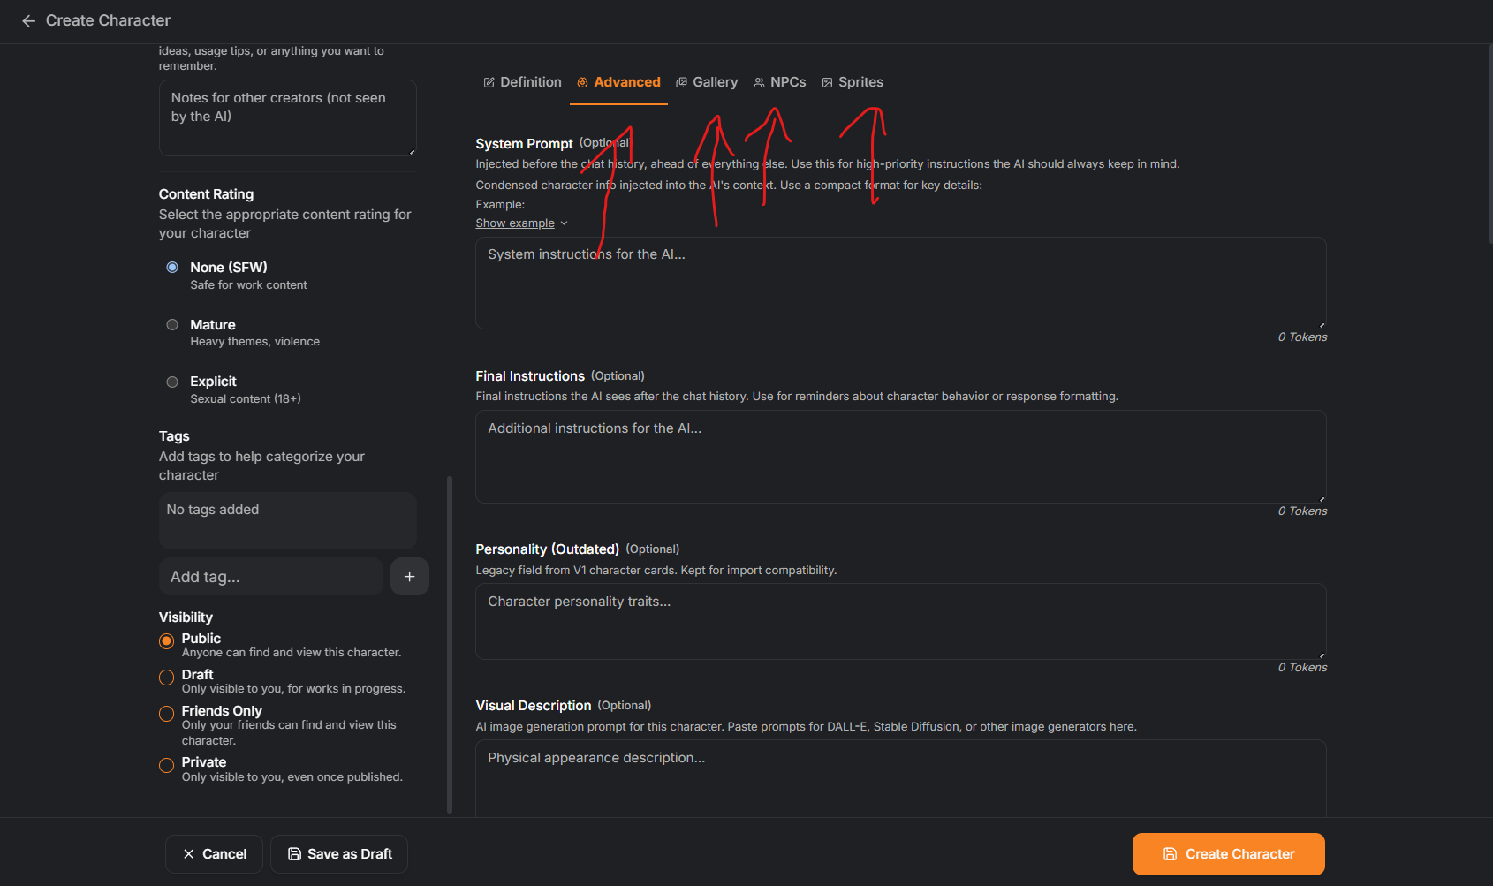
Task: Click the left panel vertical scrollbar
Action: pos(450,645)
